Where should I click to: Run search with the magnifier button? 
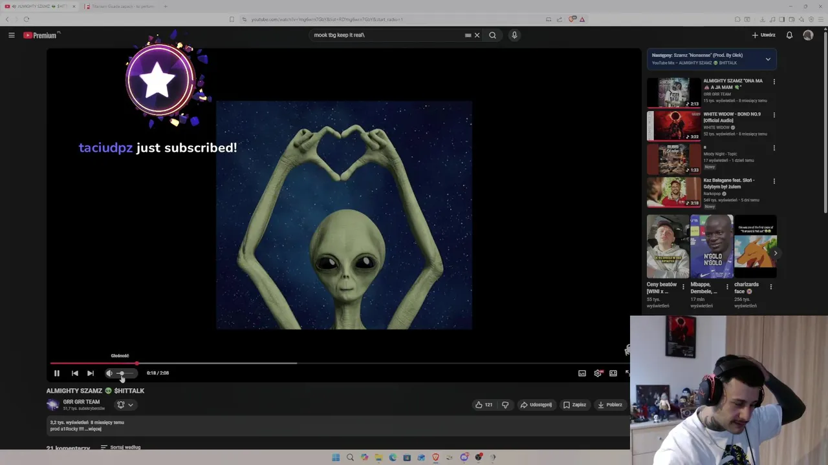point(492,35)
